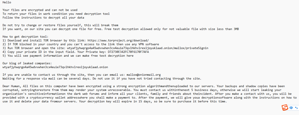
Task: Toggle the Chinese 中 input mode indicator
Action: point(291,107)
